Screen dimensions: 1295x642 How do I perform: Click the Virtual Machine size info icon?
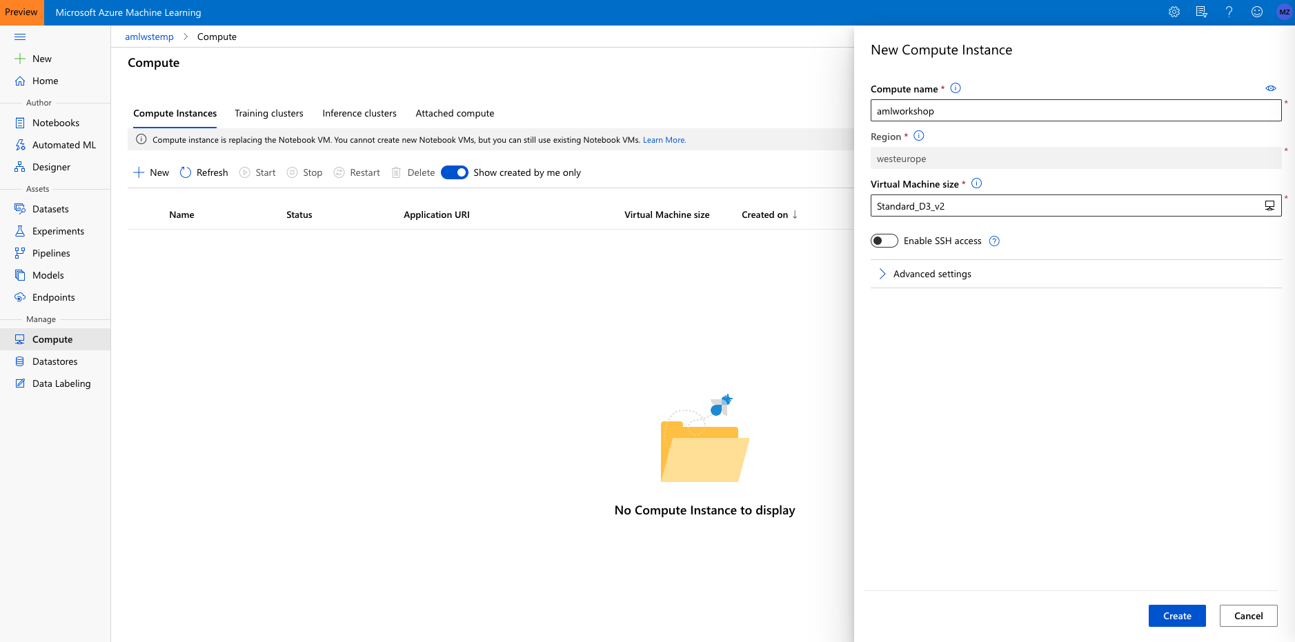pyautogui.click(x=977, y=183)
